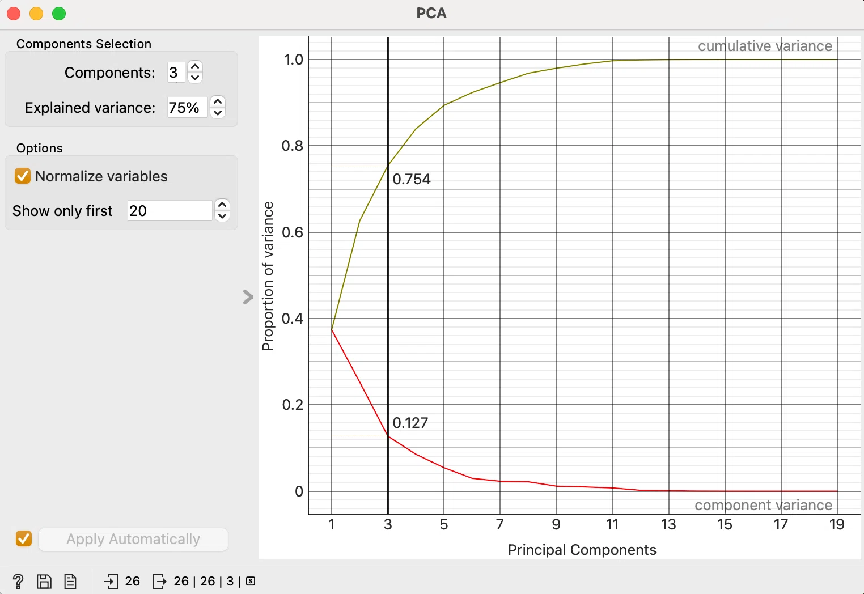Toggle the Normalize variables checkbox

23,176
